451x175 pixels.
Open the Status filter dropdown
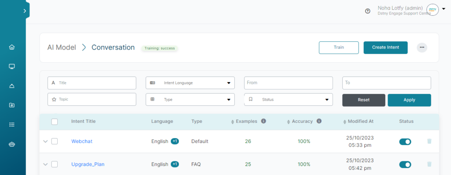tap(288, 100)
